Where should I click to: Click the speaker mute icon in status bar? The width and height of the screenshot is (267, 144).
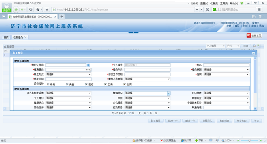217,140
